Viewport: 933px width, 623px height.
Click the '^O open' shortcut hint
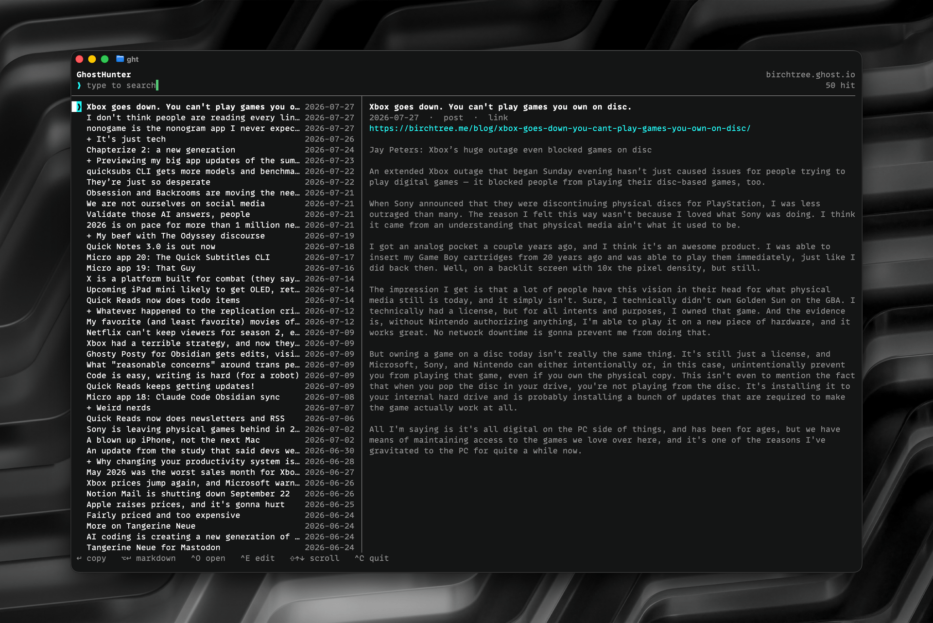(208, 558)
